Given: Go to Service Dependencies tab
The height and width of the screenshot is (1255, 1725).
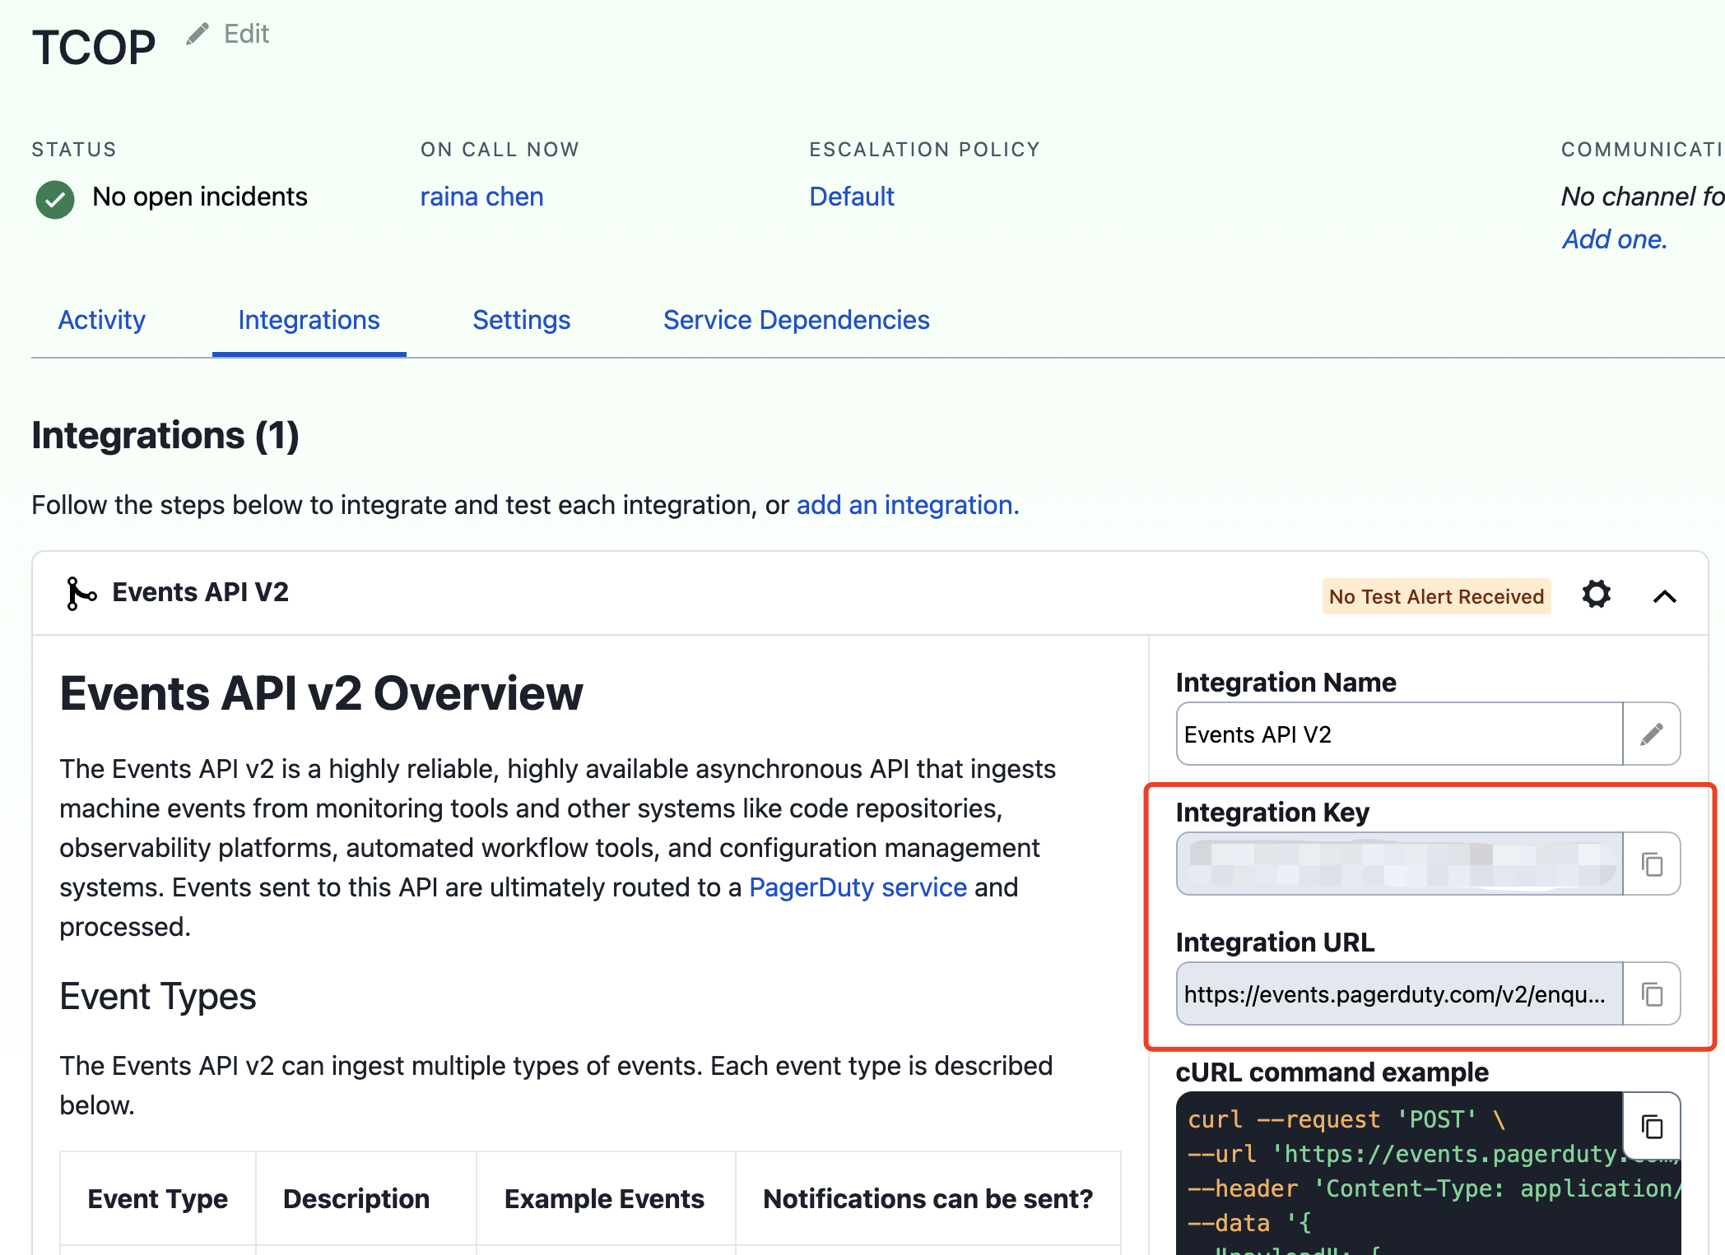Looking at the screenshot, I should click(x=796, y=320).
